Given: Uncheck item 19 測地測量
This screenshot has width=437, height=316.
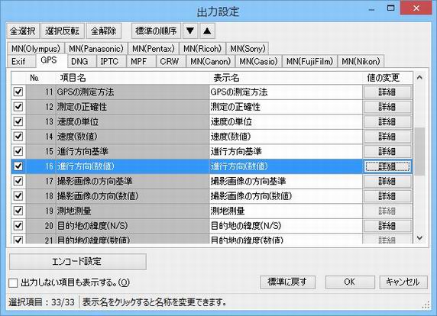Looking at the screenshot, I should pyautogui.click(x=18, y=211).
